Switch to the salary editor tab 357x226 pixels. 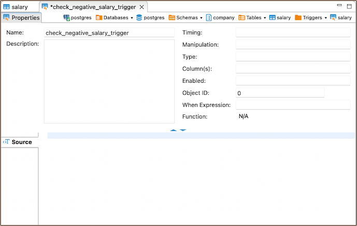click(20, 7)
